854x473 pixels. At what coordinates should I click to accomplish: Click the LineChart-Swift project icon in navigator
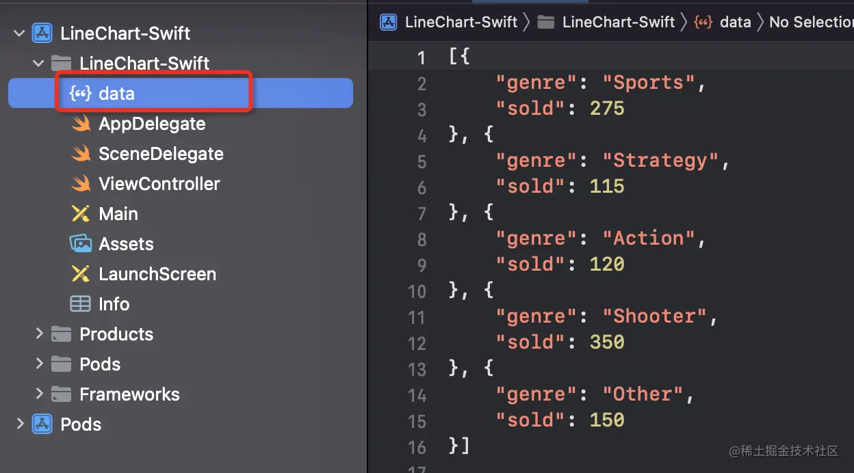(x=42, y=33)
